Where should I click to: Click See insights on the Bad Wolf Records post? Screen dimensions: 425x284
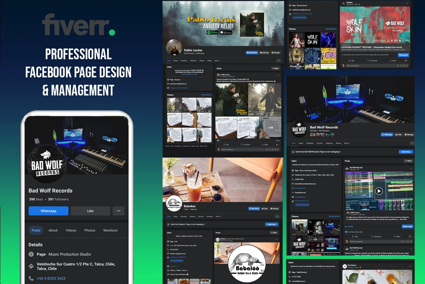(349, 227)
